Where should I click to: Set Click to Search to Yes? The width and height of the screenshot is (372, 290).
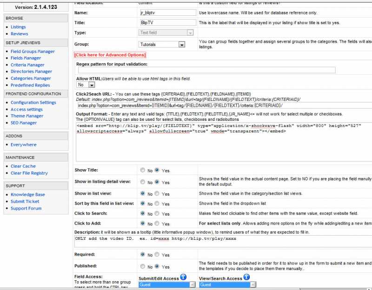157,213
